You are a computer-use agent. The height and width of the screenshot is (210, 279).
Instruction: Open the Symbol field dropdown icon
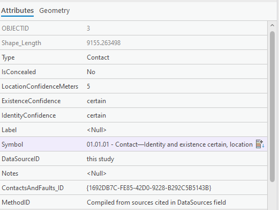tap(260, 144)
